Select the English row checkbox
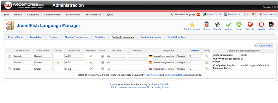 [x=9, y=69]
